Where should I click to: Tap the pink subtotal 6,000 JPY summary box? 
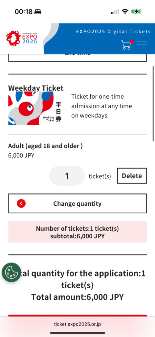click(77, 232)
